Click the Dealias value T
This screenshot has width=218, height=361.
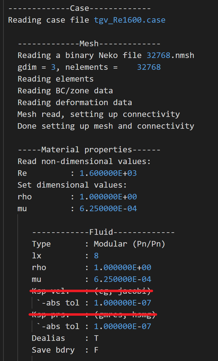click(x=96, y=338)
